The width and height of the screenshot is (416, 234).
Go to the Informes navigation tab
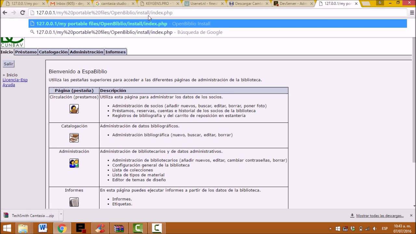pos(115,52)
